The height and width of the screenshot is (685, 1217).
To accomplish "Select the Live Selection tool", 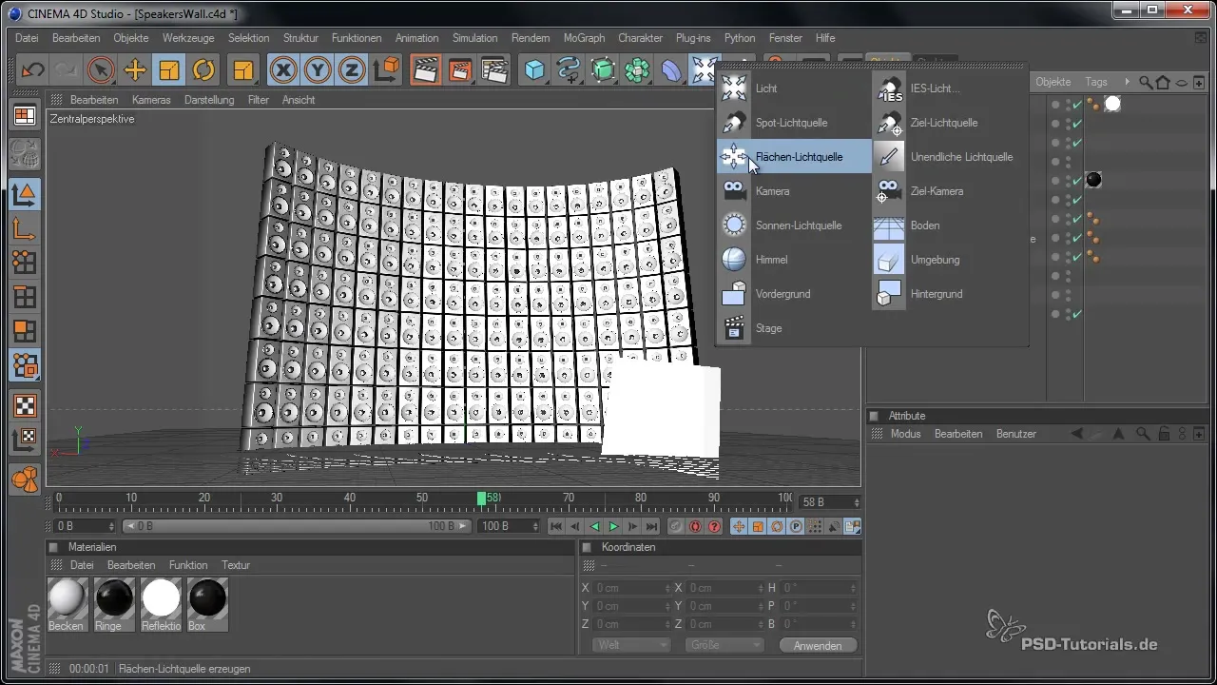I will [101, 70].
